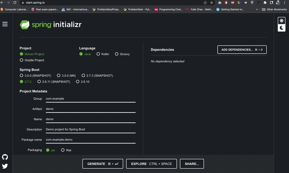This screenshot has width=289, height=173.
Task: Click the browser profile avatar
Action: coord(278,2)
